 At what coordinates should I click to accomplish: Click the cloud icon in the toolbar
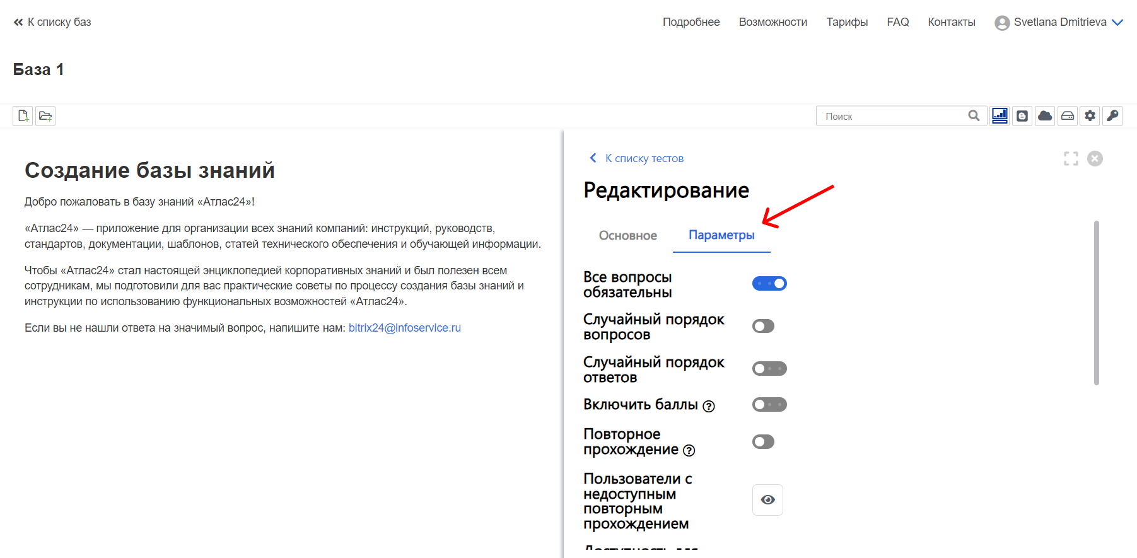[1045, 116]
